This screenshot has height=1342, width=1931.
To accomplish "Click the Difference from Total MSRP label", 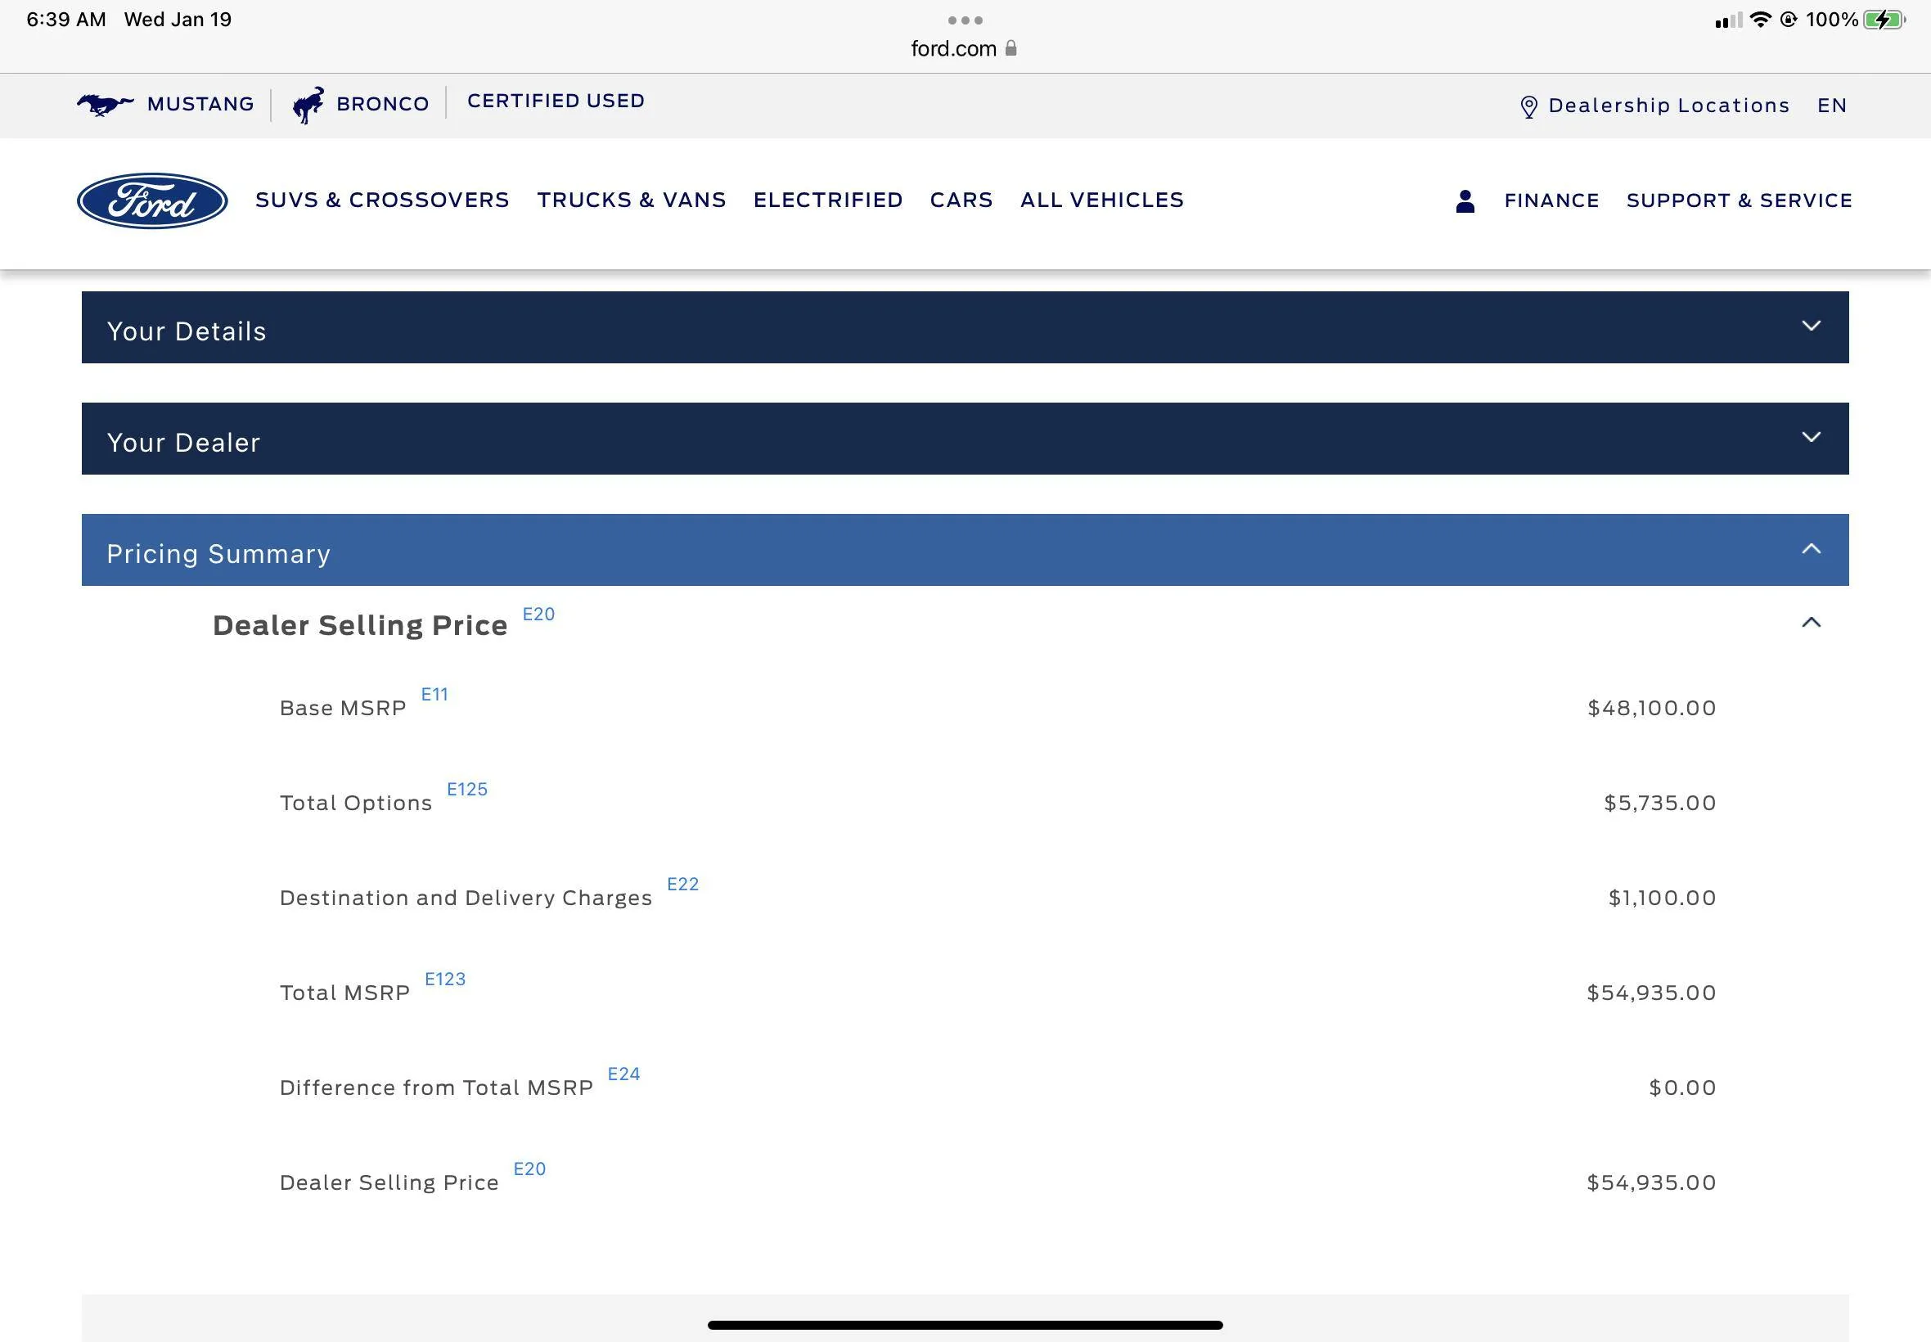I will (437, 1088).
